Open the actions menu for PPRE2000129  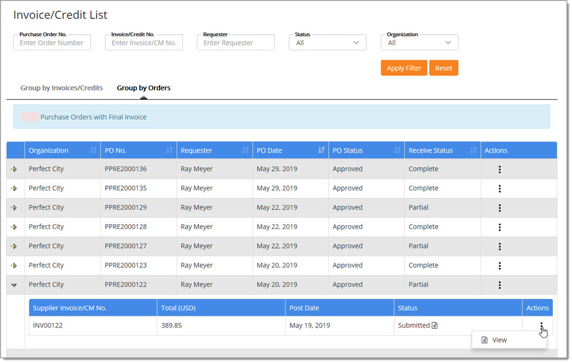pos(499,208)
